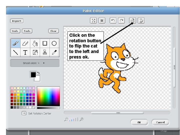Select the Paintbrush tool
Screen dimensions: 180x135
[x=15, y=43]
